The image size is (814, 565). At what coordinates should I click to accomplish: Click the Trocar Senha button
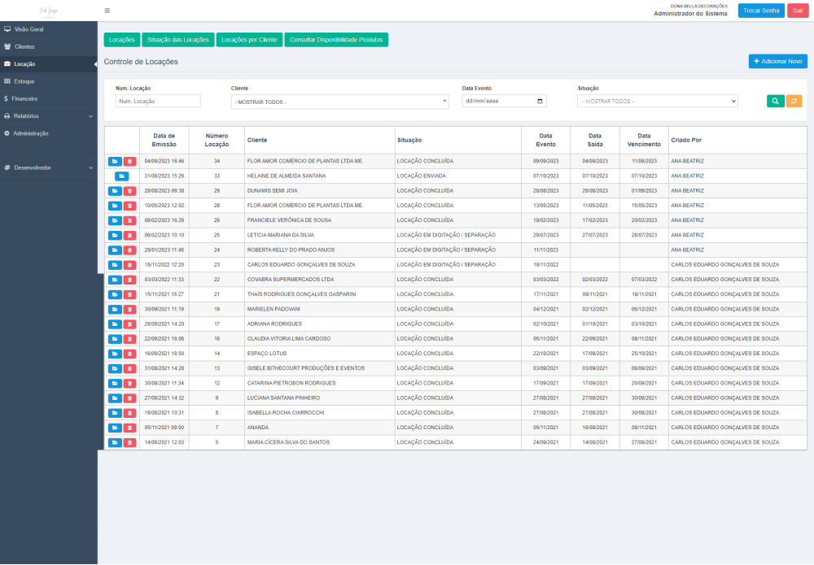tap(761, 11)
